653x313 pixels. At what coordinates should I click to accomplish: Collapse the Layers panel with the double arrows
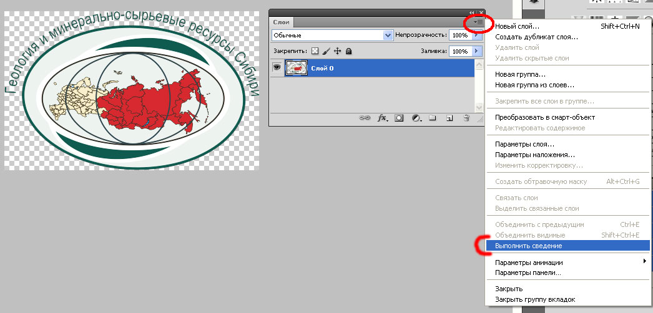[x=472, y=13]
